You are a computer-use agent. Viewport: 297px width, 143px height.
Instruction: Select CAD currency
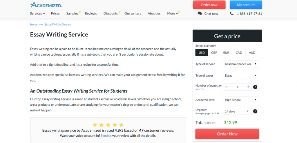[x=239, y=53]
